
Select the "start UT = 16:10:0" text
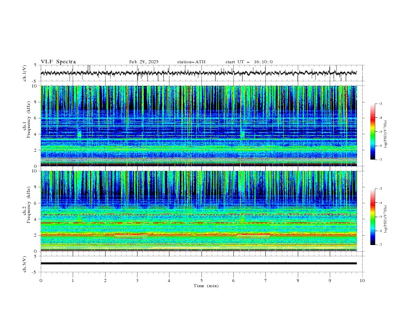(x=249, y=62)
